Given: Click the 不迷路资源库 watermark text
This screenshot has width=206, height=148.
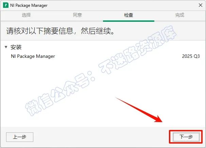Looking at the screenshot, I should (137, 50).
